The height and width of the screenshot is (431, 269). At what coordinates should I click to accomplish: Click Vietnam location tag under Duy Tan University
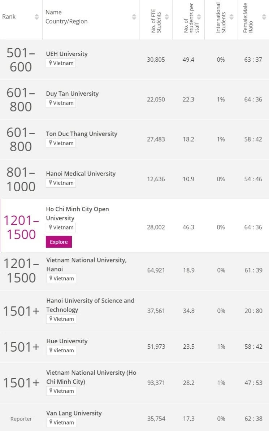point(61,103)
